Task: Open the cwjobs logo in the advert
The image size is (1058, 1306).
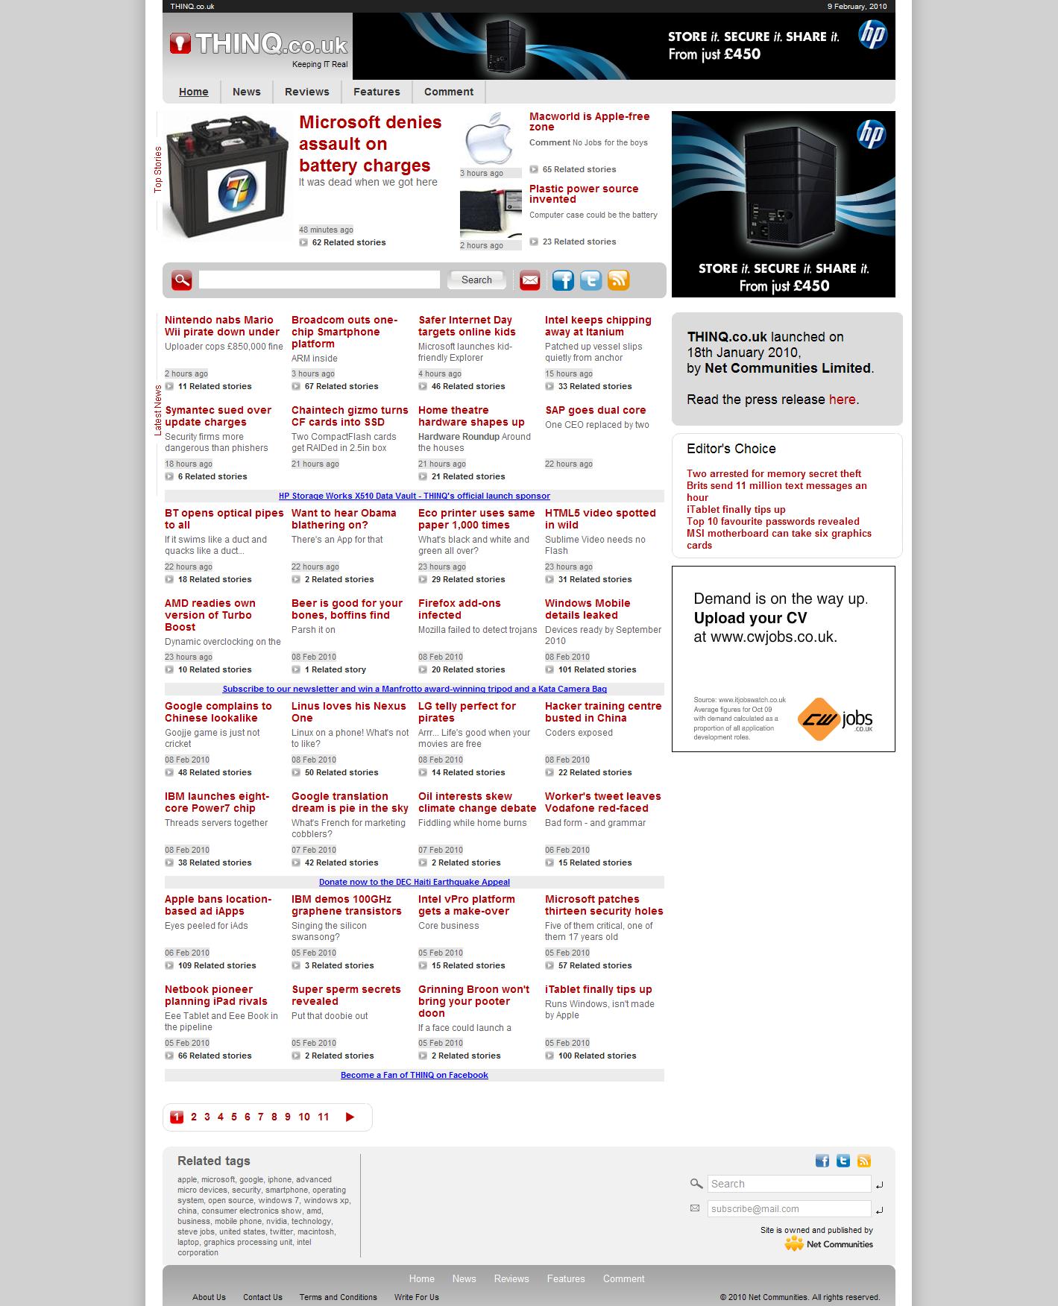Action: (835, 719)
